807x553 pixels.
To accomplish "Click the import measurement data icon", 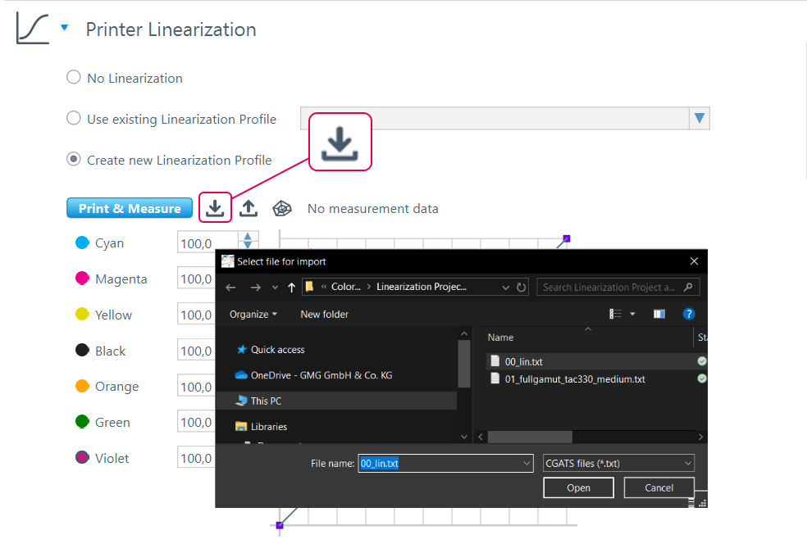I will coord(215,207).
